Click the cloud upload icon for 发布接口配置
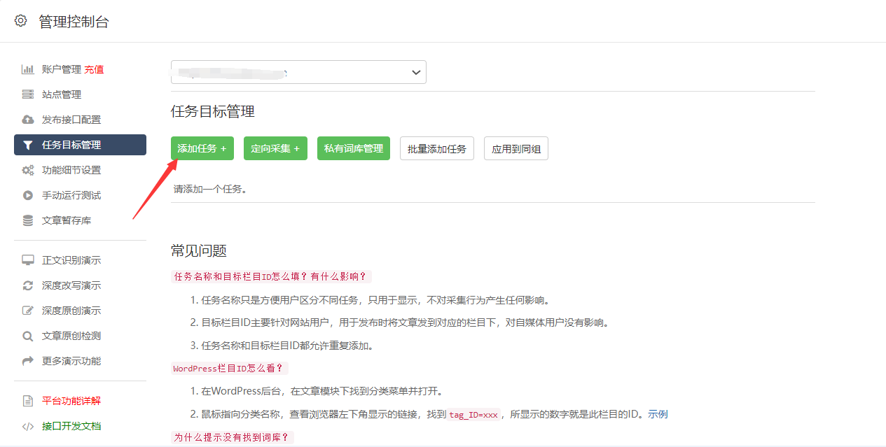Image resolution: width=886 pixels, height=447 pixels. pos(28,120)
